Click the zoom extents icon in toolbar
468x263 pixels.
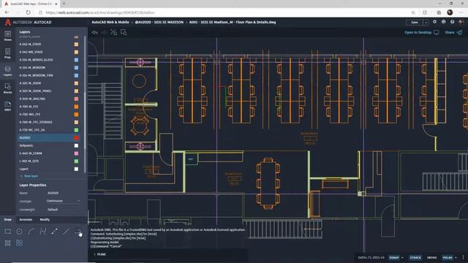click(x=114, y=32)
